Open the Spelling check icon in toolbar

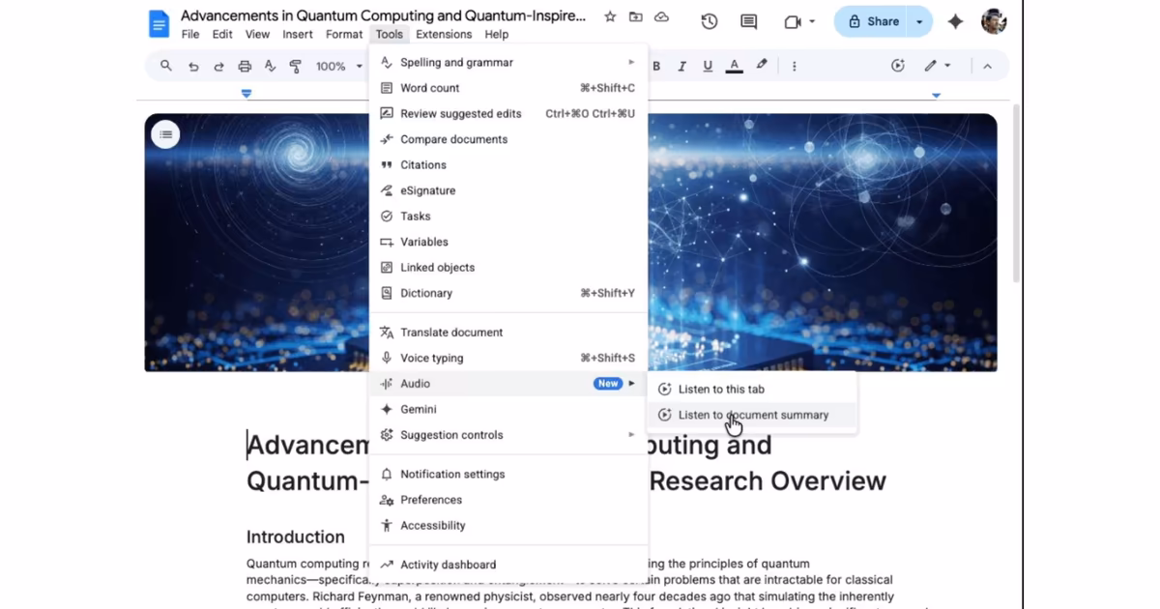pyautogui.click(x=271, y=66)
